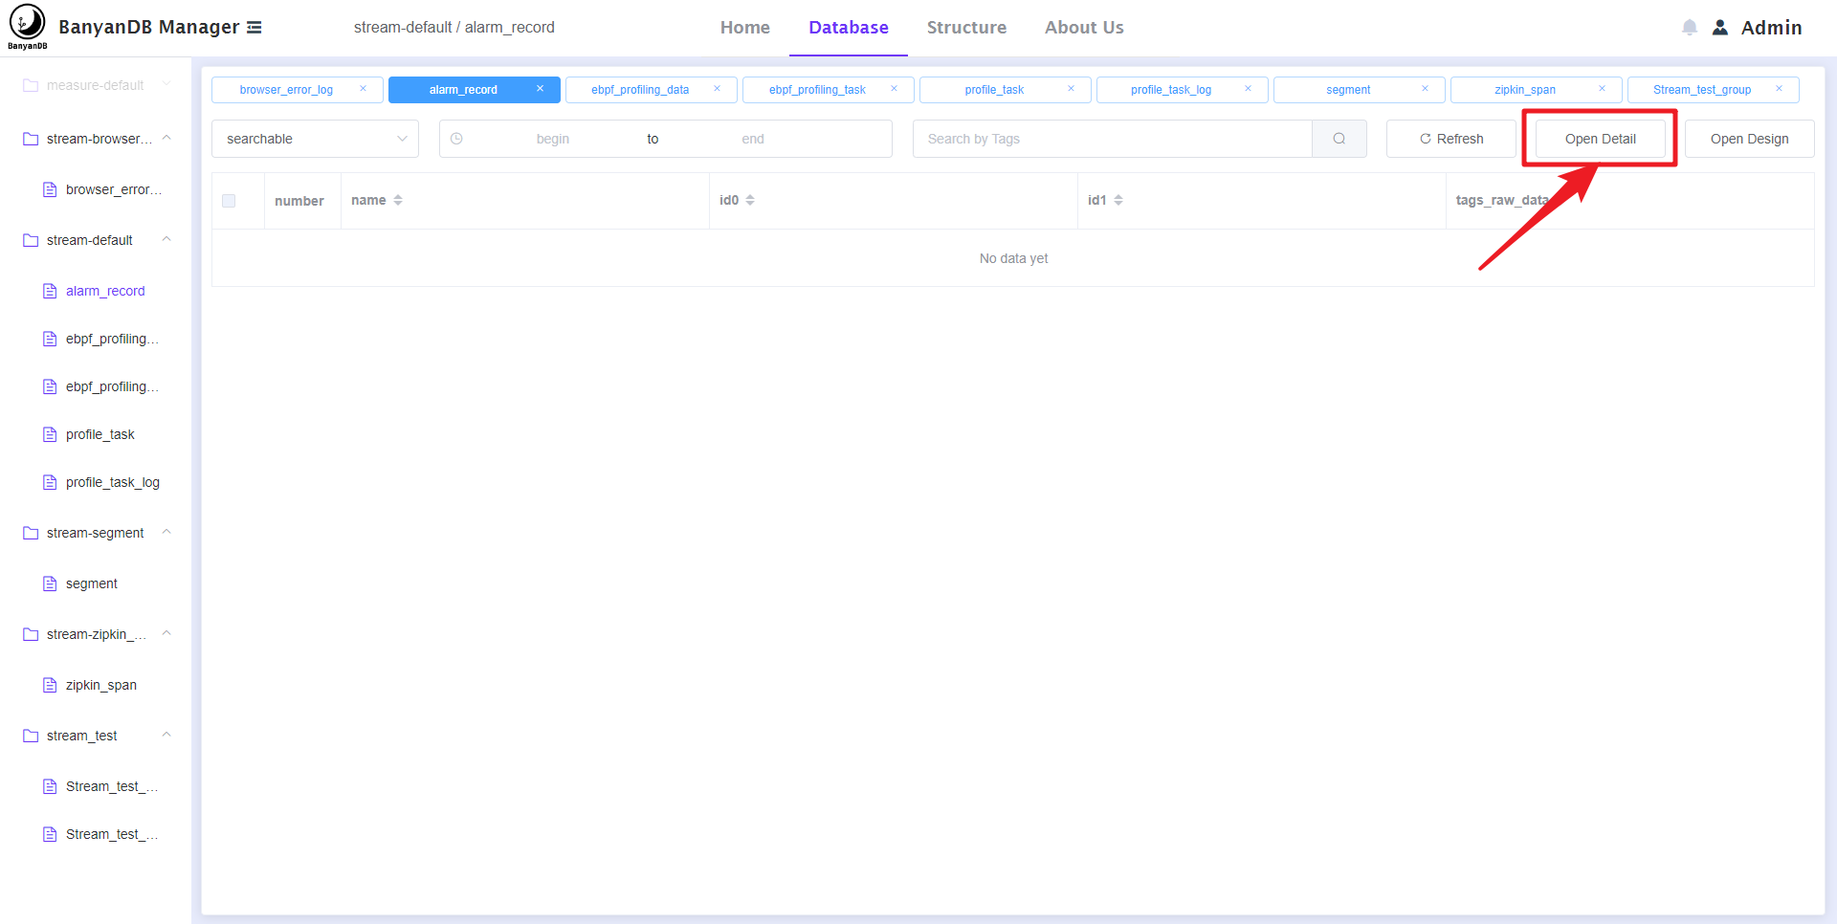Click the Admin user avatar icon
Image resolution: width=1837 pixels, height=924 pixels.
pyautogui.click(x=1720, y=28)
